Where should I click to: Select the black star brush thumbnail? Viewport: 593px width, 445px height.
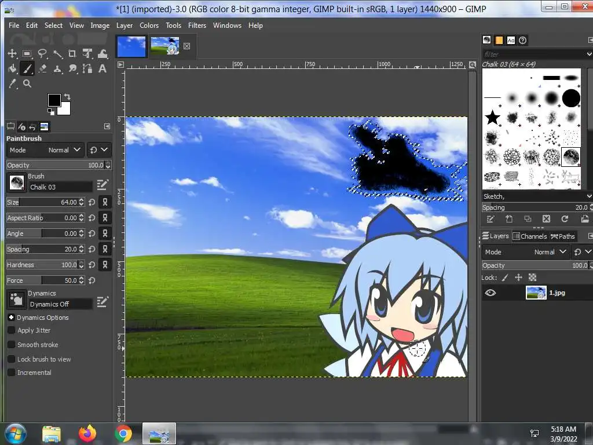492,117
